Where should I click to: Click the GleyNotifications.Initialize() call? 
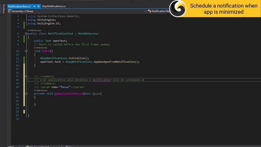point(64,58)
